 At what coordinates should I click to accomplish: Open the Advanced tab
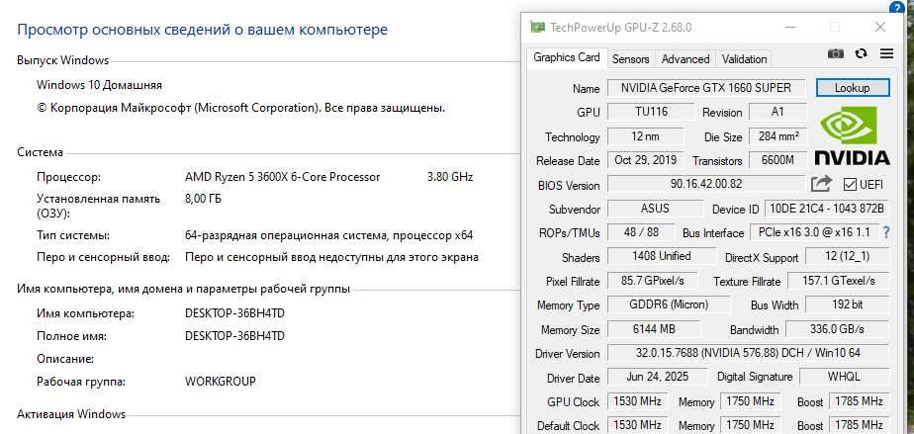point(685,59)
